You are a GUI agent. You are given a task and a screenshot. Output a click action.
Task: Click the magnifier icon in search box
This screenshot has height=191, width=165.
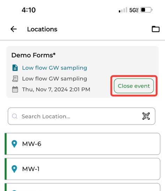click(x=15, y=116)
